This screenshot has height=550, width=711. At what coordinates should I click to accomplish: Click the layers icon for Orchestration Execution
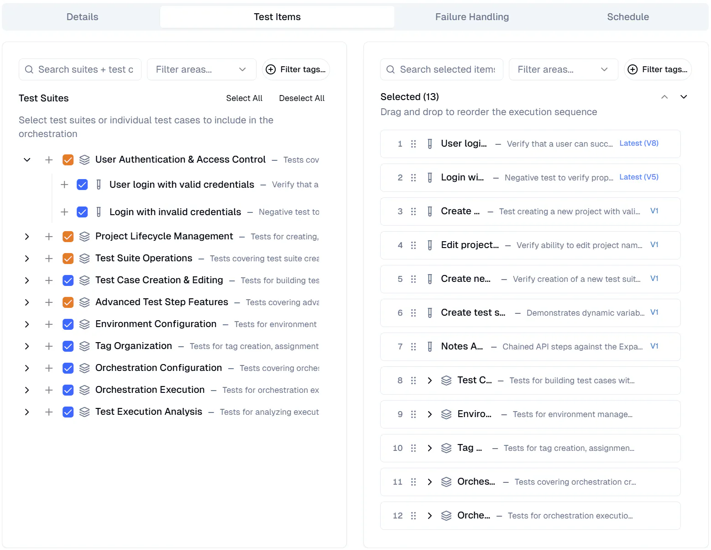84,390
